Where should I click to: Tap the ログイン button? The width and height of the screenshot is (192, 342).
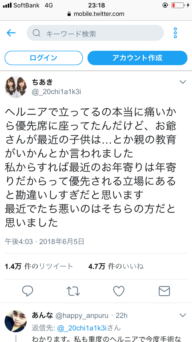[x=44, y=58]
